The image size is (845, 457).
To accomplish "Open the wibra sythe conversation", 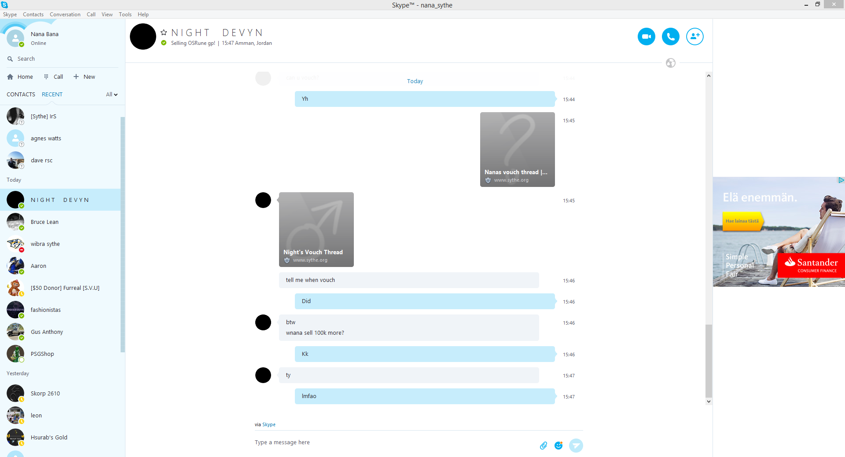I will (x=60, y=244).
